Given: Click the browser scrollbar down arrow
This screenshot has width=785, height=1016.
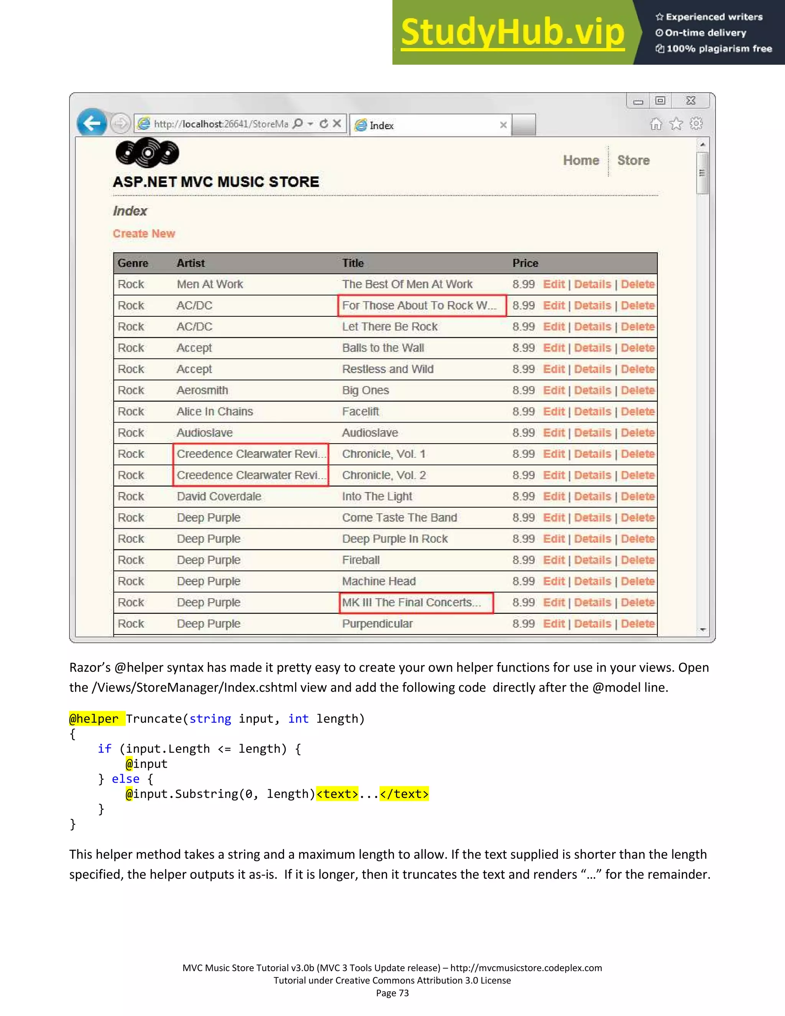Looking at the screenshot, I should click(703, 630).
